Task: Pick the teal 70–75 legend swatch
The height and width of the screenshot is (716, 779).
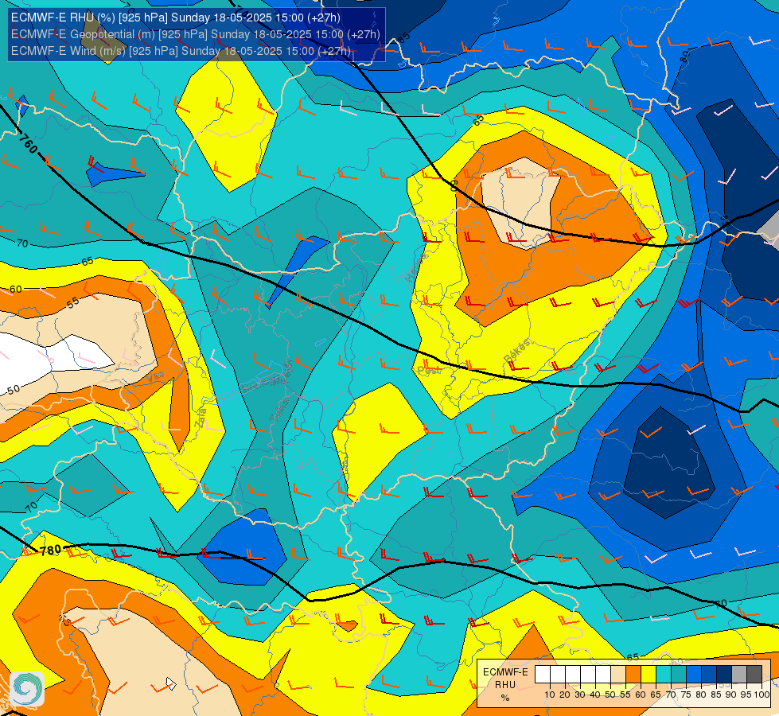Action: pyautogui.click(x=679, y=675)
